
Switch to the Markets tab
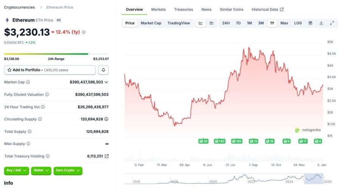pyautogui.click(x=158, y=9)
